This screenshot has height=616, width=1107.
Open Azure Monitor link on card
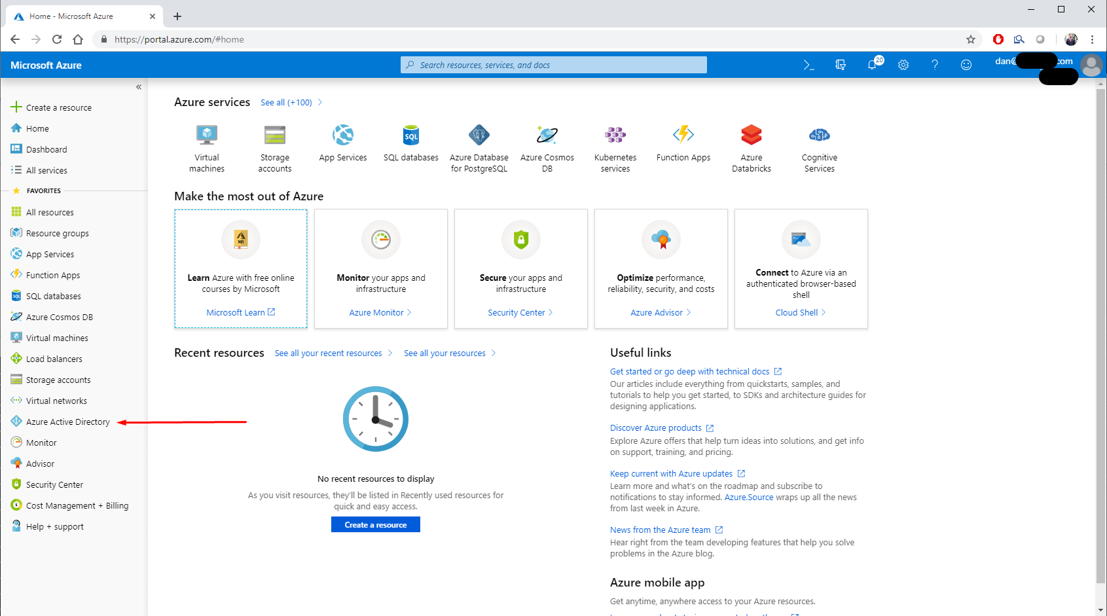380,312
